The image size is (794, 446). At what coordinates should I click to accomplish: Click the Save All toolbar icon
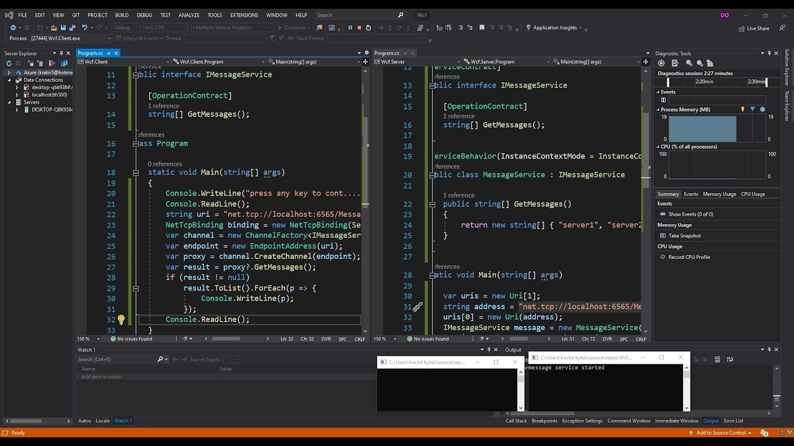coord(73,27)
